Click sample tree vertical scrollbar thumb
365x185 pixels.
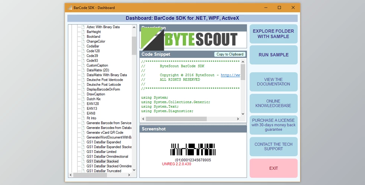(x=134, y=46)
